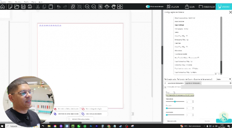
Task: Increase Velocidade with the up stepper arrow
Action: point(193,101)
